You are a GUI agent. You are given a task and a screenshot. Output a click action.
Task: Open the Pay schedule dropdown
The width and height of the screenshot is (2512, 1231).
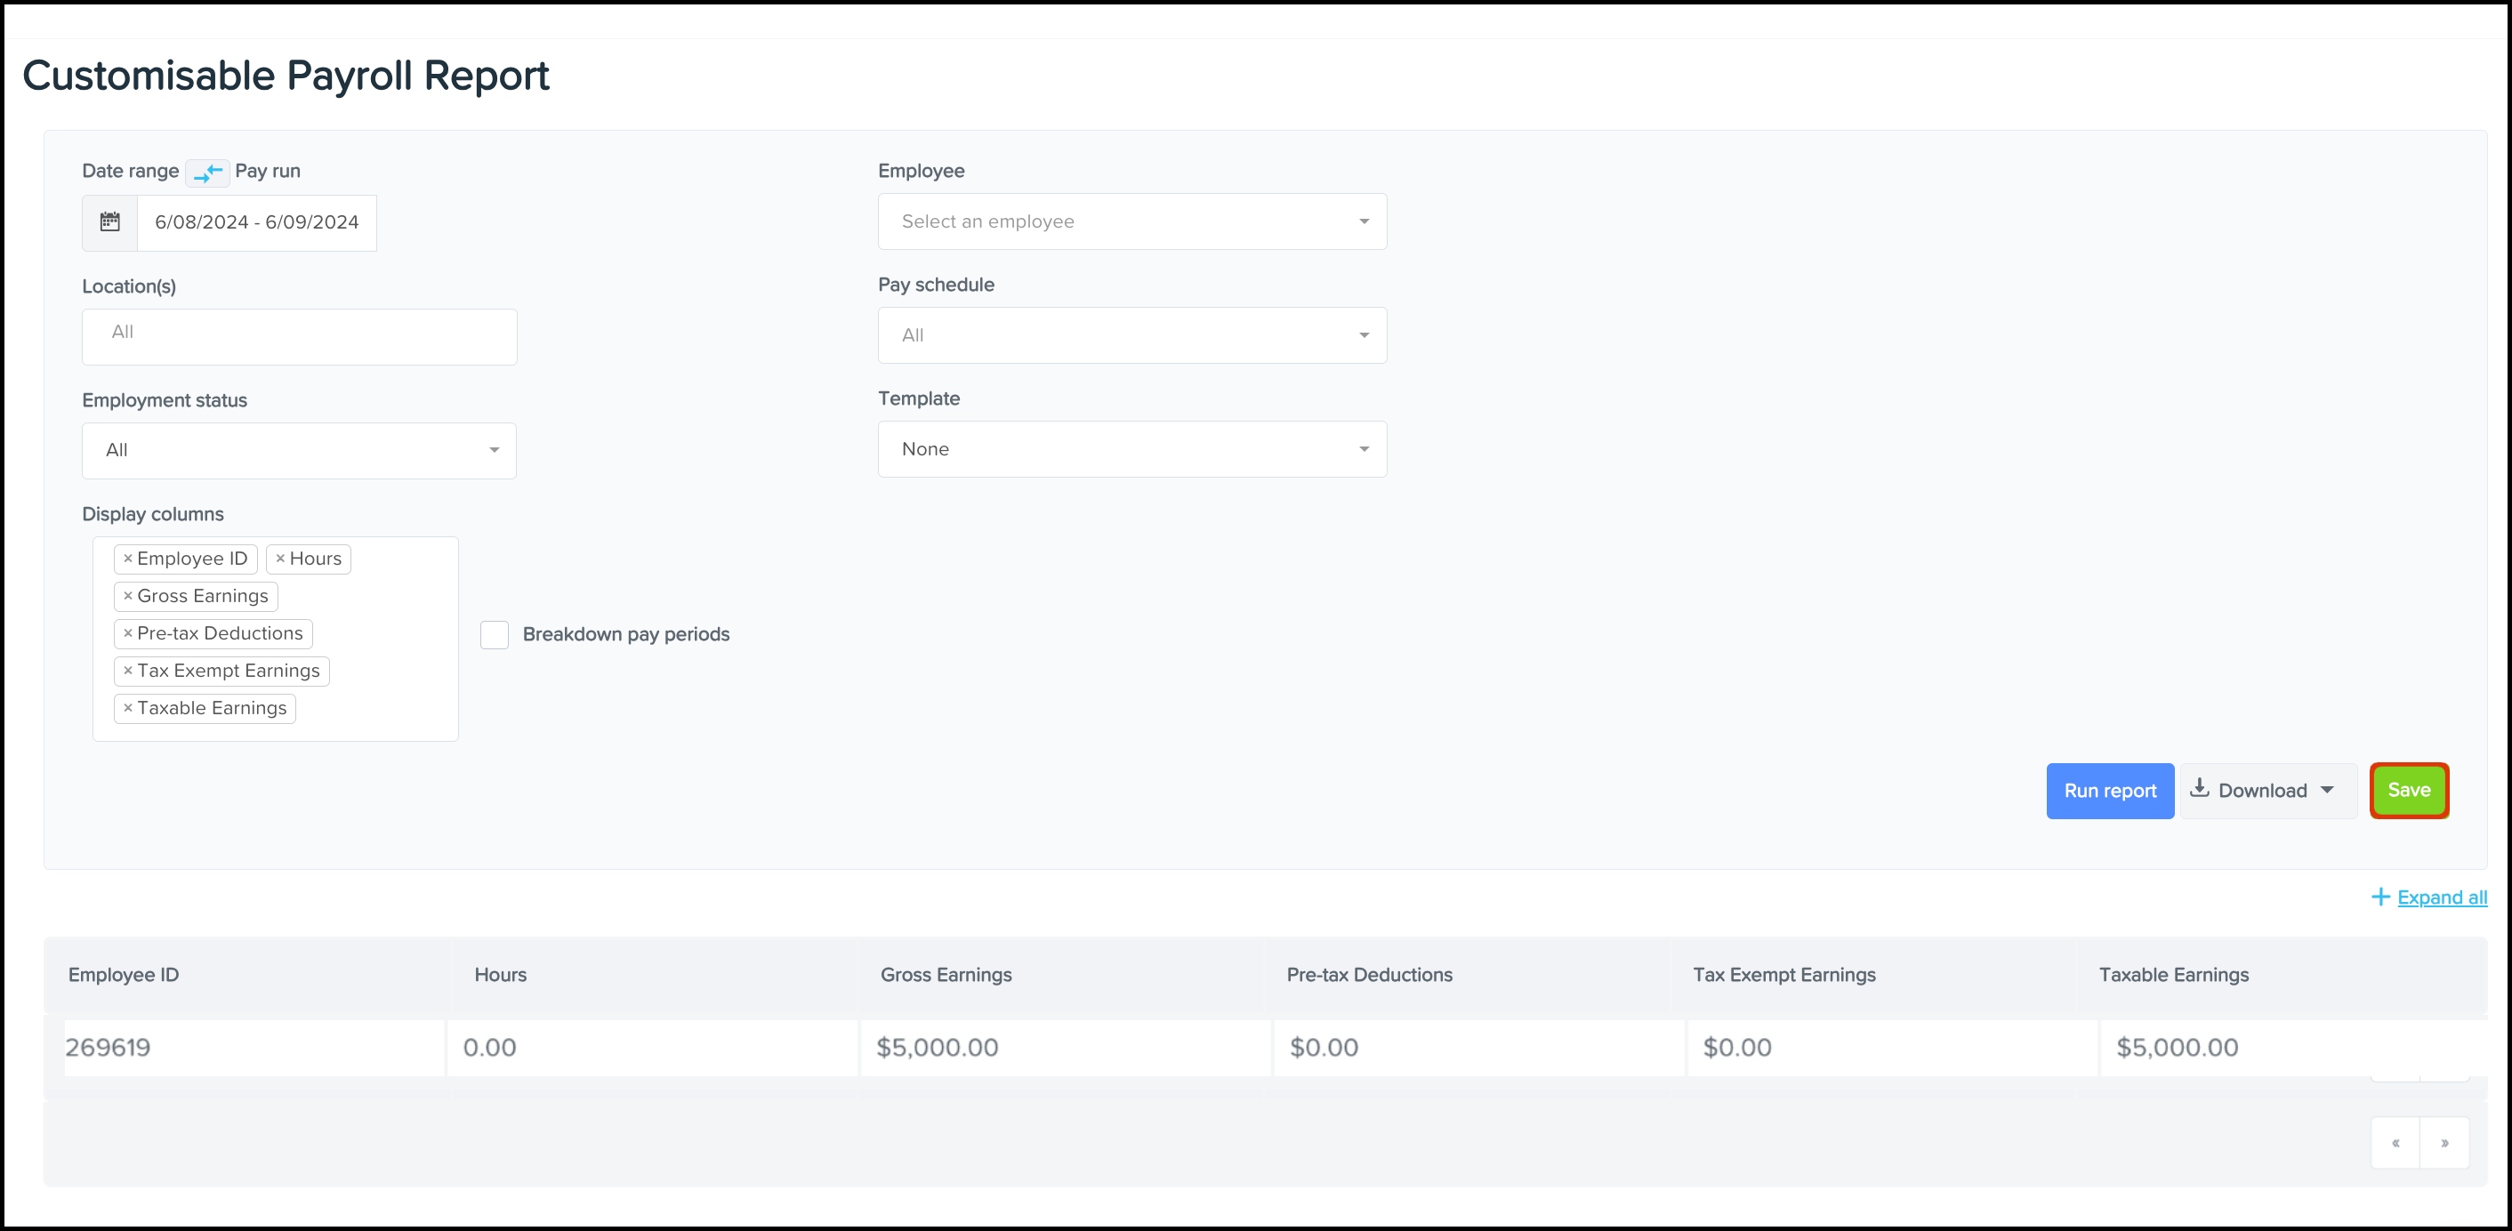(x=1132, y=335)
